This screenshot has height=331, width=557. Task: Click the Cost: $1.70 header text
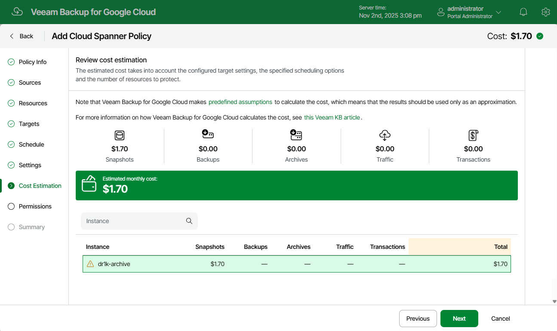tap(510, 36)
